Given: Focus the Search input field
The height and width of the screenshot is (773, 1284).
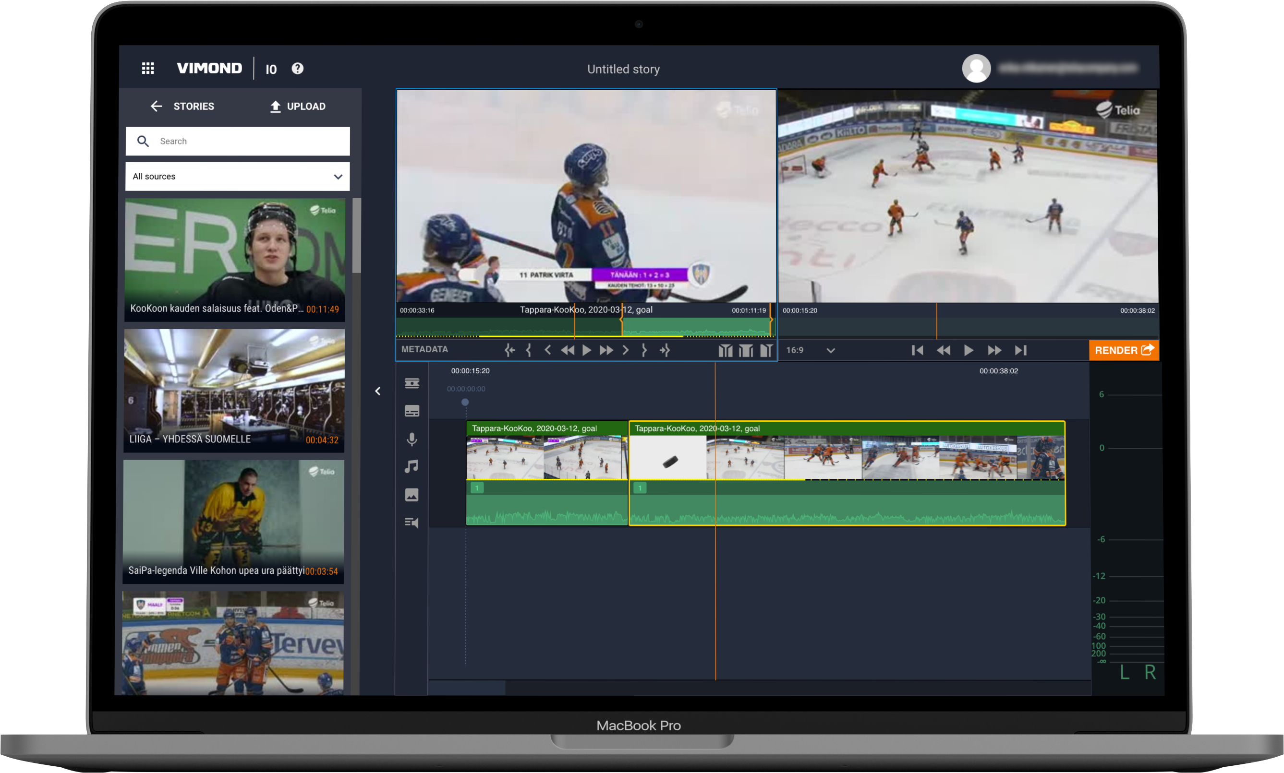Looking at the screenshot, I should tap(238, 141).
